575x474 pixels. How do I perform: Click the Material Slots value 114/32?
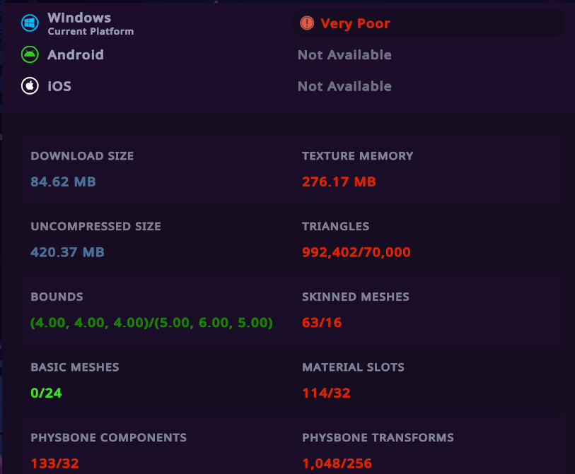pyautogui.click(x=326, y=393)
